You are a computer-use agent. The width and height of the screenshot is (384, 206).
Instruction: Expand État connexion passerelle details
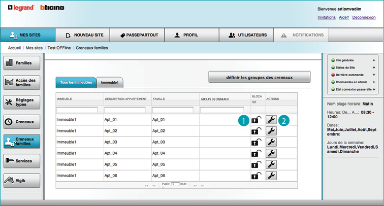[x=374, y=89]
